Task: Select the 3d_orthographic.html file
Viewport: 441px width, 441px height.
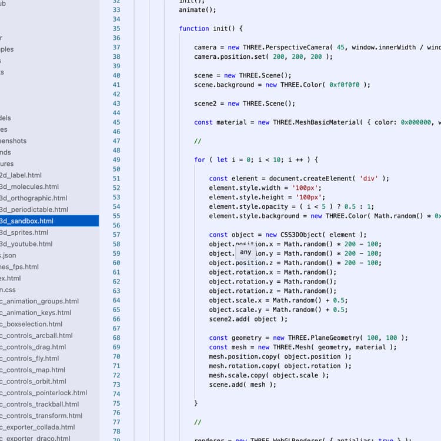Action: [34, 198]
